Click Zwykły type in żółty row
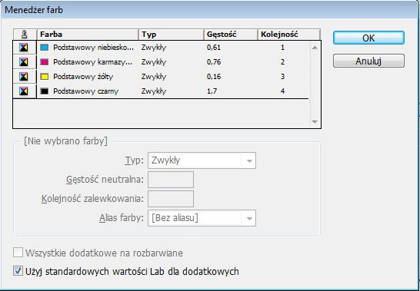The image size is (420, 291). coord(154,77)
